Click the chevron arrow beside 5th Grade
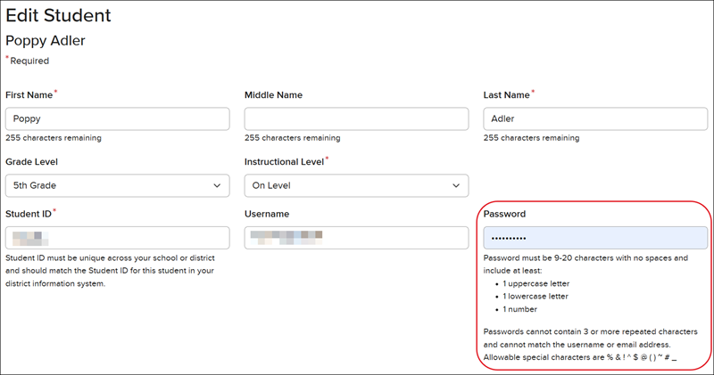The width and height of the screenshot is (714, 375). pos(217,185)
